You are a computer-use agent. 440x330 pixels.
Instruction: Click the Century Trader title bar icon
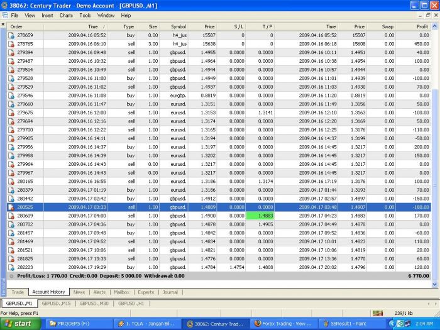(x=5, y=5)
